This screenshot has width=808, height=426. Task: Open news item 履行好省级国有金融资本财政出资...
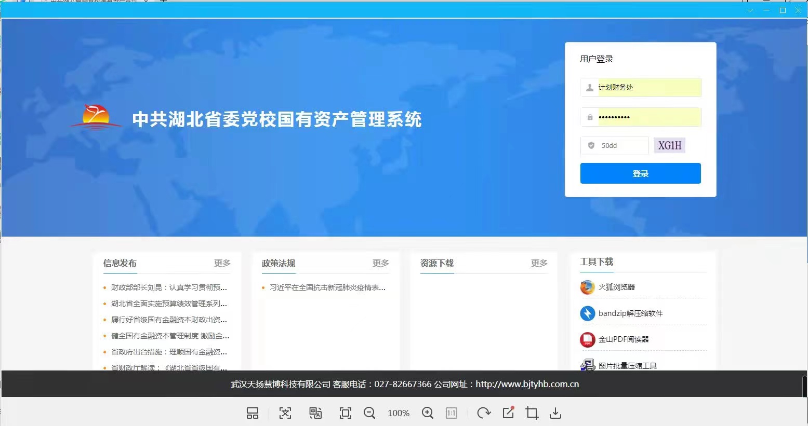169,320
